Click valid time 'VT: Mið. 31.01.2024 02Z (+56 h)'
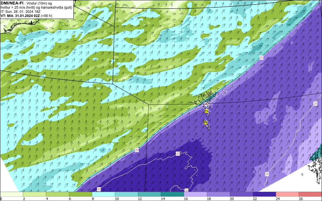 point(26,16)
